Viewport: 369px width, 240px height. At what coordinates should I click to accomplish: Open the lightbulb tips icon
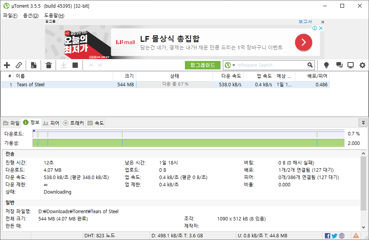(x=326, y=65)
